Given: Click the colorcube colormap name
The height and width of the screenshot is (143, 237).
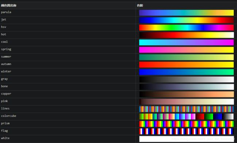Looking at the screenshot, I should [8, 116].
